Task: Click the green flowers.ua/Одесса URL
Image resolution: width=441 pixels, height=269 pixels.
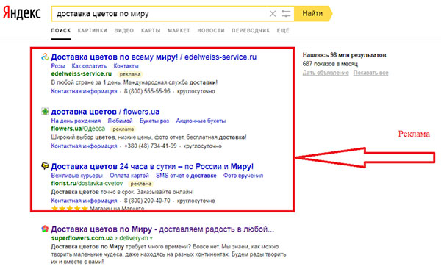Action: click(x=78, y=129)
